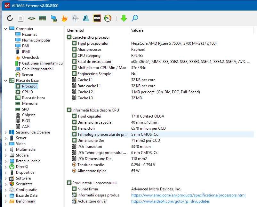The height and width of the screenshot is (207, 257).
Task: Open the Report document icon
Action: pos(21,18)
